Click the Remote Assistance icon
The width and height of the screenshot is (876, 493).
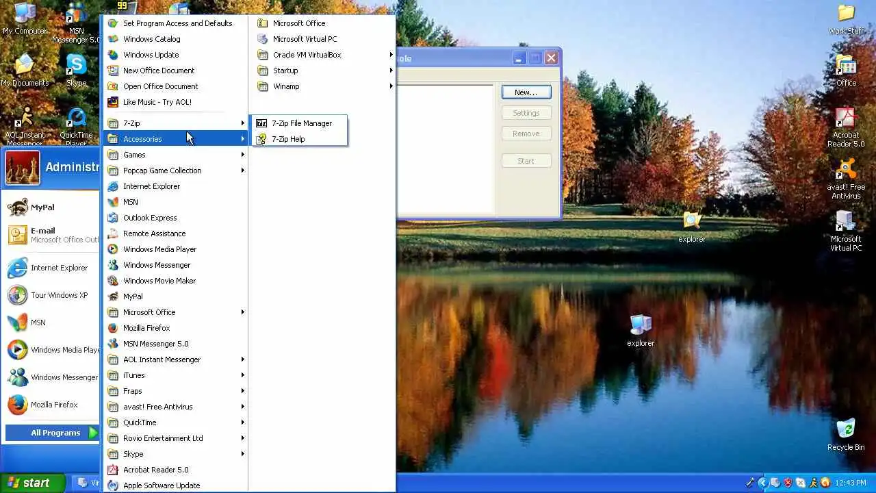coord(113,233)
